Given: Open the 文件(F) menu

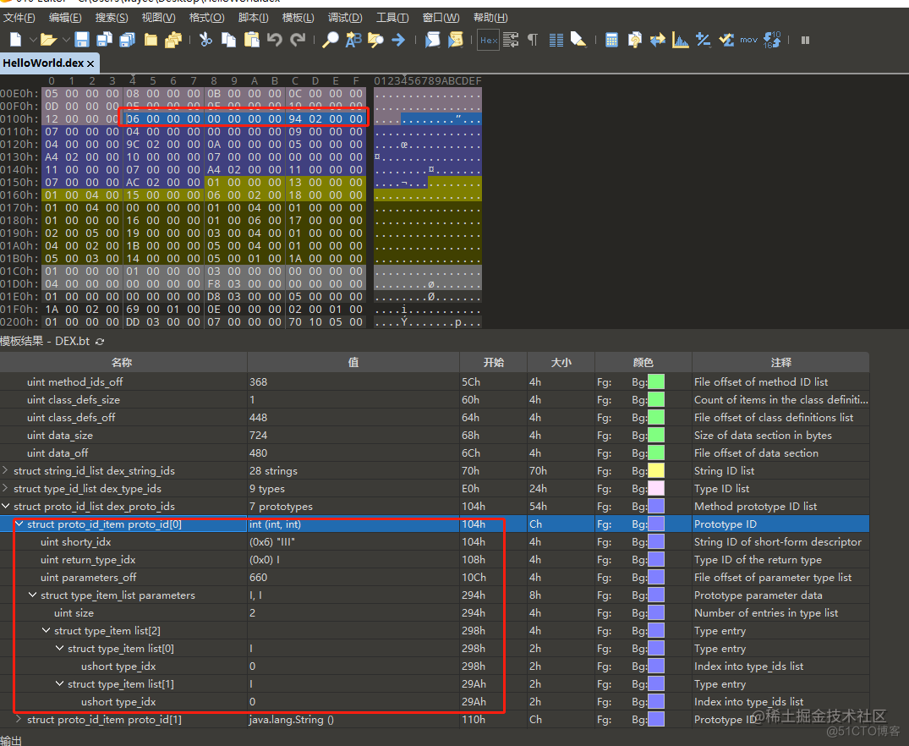Looking at the screenshot, I should pyautogui.click(x=19, y=18).
